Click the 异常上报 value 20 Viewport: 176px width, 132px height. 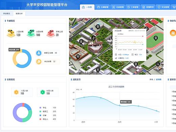pos(57,35)
